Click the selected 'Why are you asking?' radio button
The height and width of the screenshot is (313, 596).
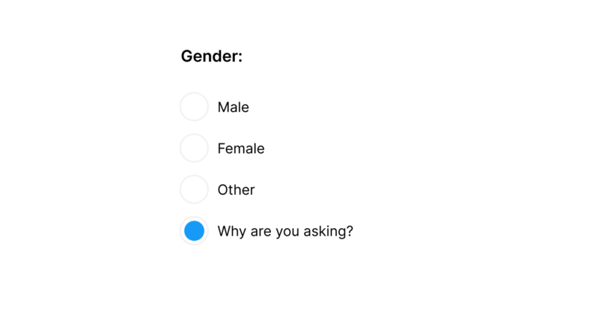194,231
